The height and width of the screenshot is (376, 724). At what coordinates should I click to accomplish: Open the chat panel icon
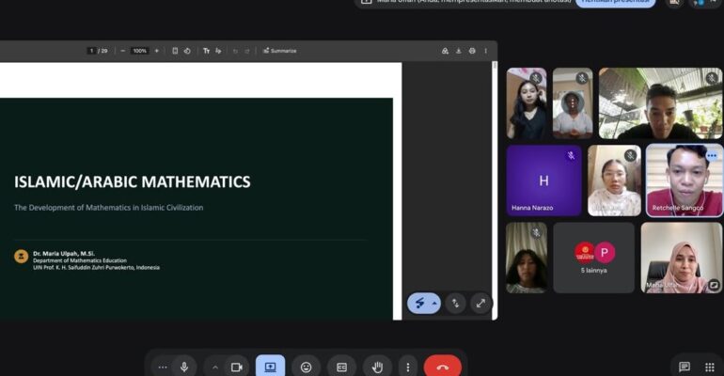pyautogui.click(x=685, y=368)
